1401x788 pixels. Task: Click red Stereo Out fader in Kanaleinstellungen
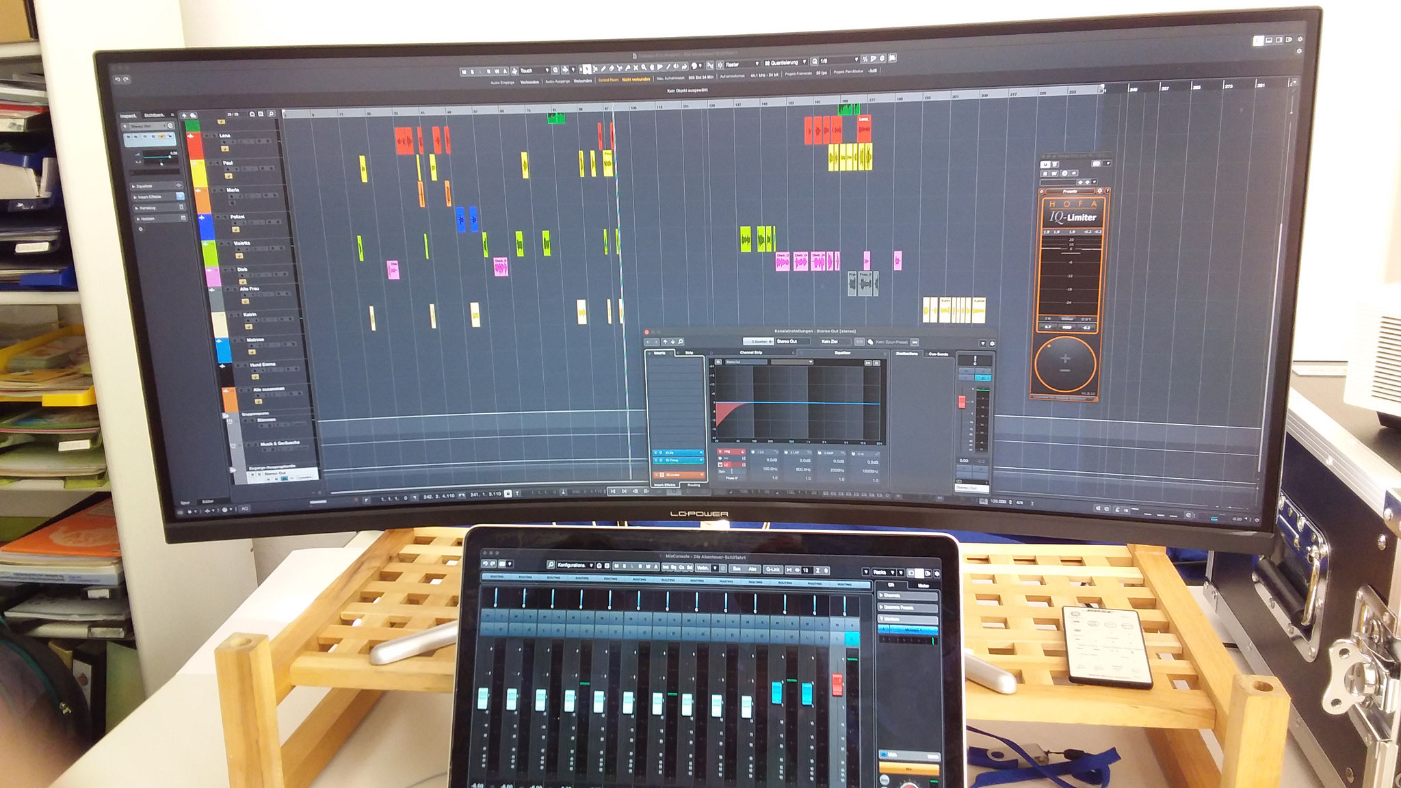962,402
